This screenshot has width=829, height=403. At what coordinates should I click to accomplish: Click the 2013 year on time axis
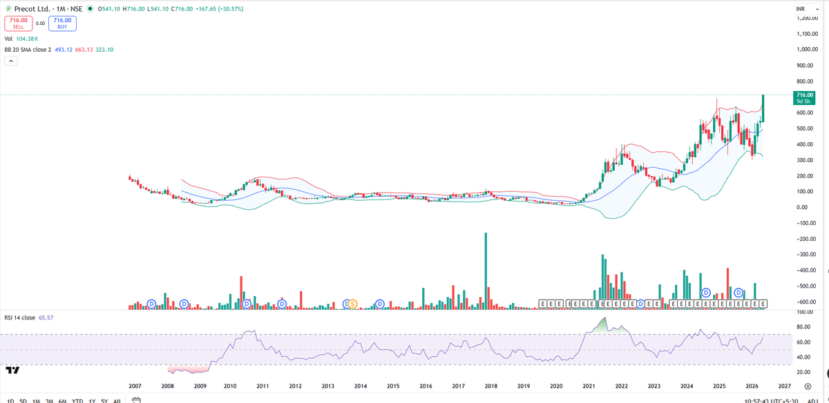pyautogui.click(x=327, y=386)
